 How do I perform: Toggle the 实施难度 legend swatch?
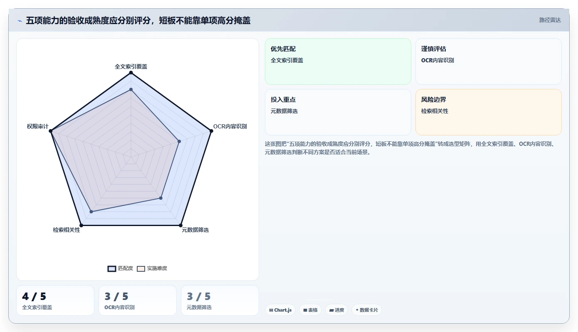141,268
